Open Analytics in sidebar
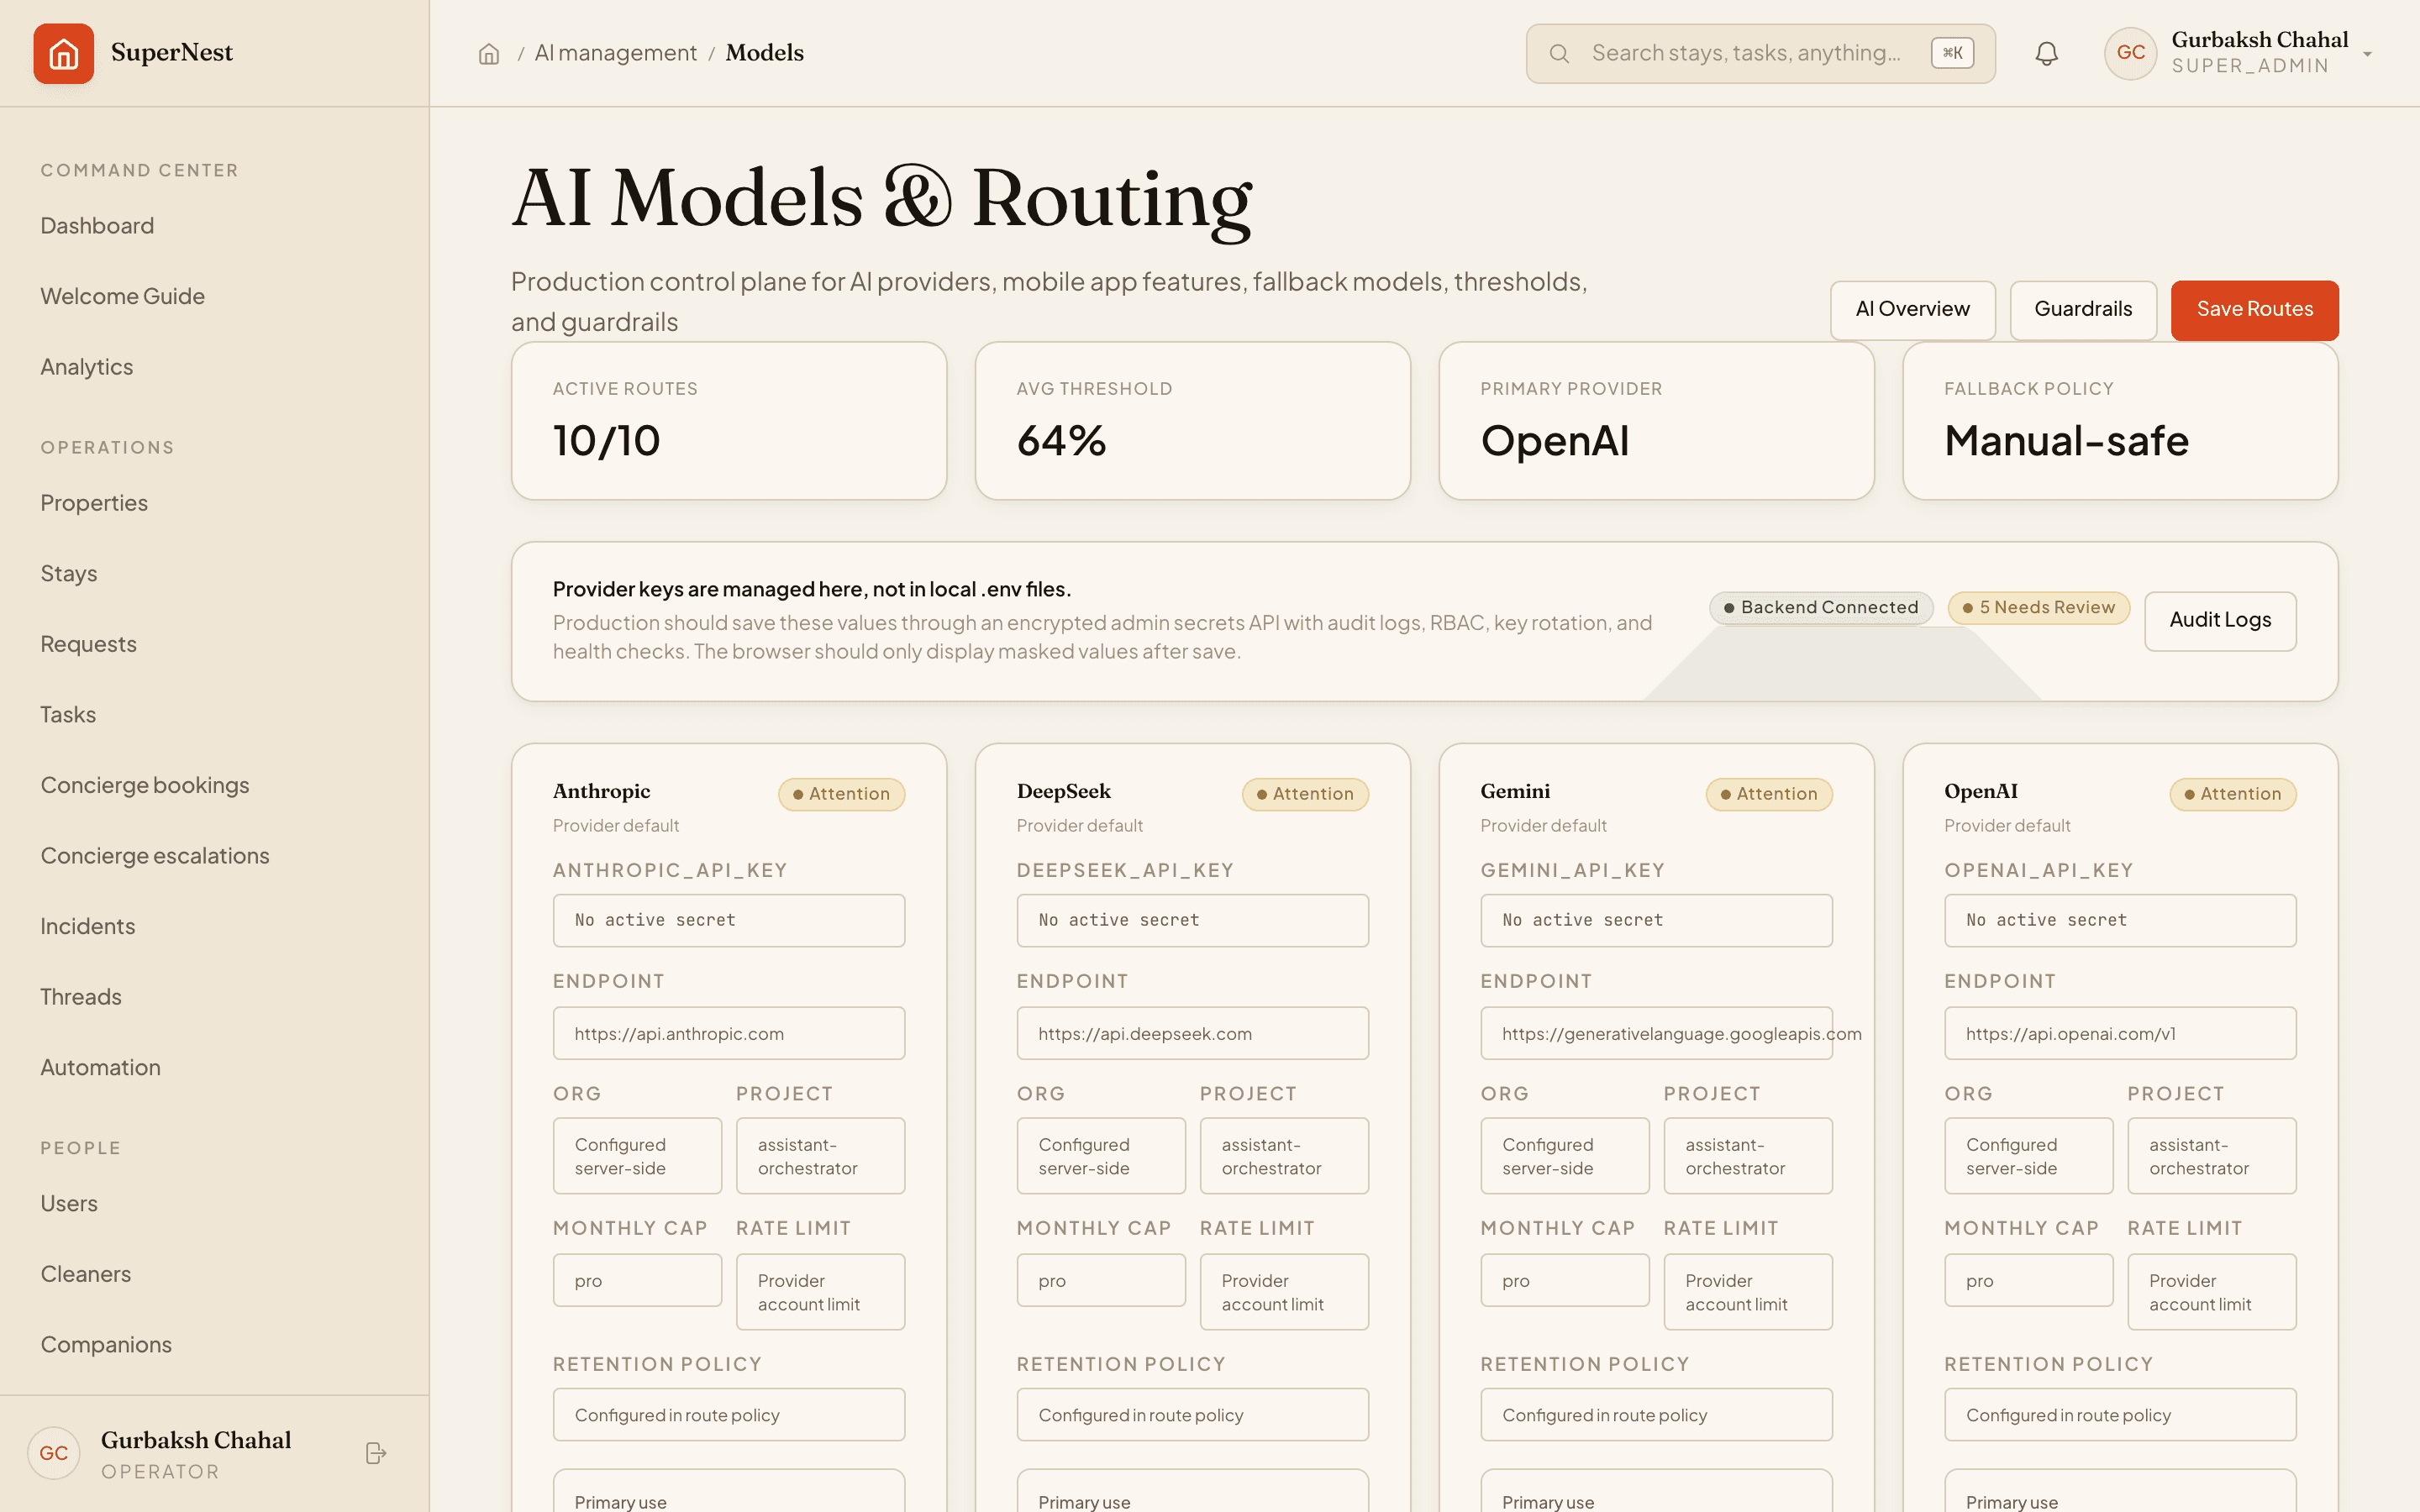 pyautogui.click(x=87, y=367)
